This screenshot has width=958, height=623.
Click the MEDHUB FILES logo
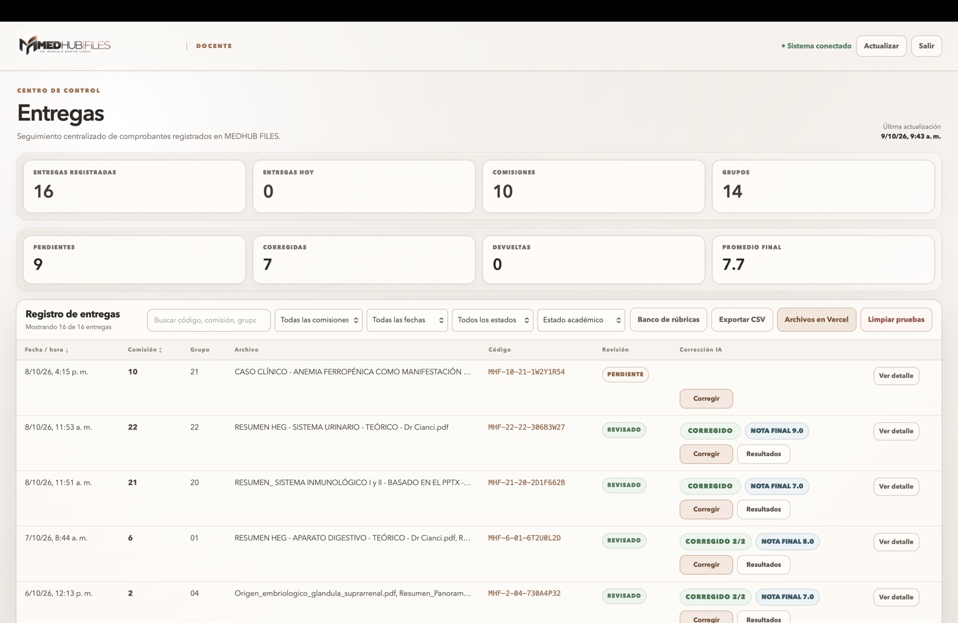pos(65,45)
